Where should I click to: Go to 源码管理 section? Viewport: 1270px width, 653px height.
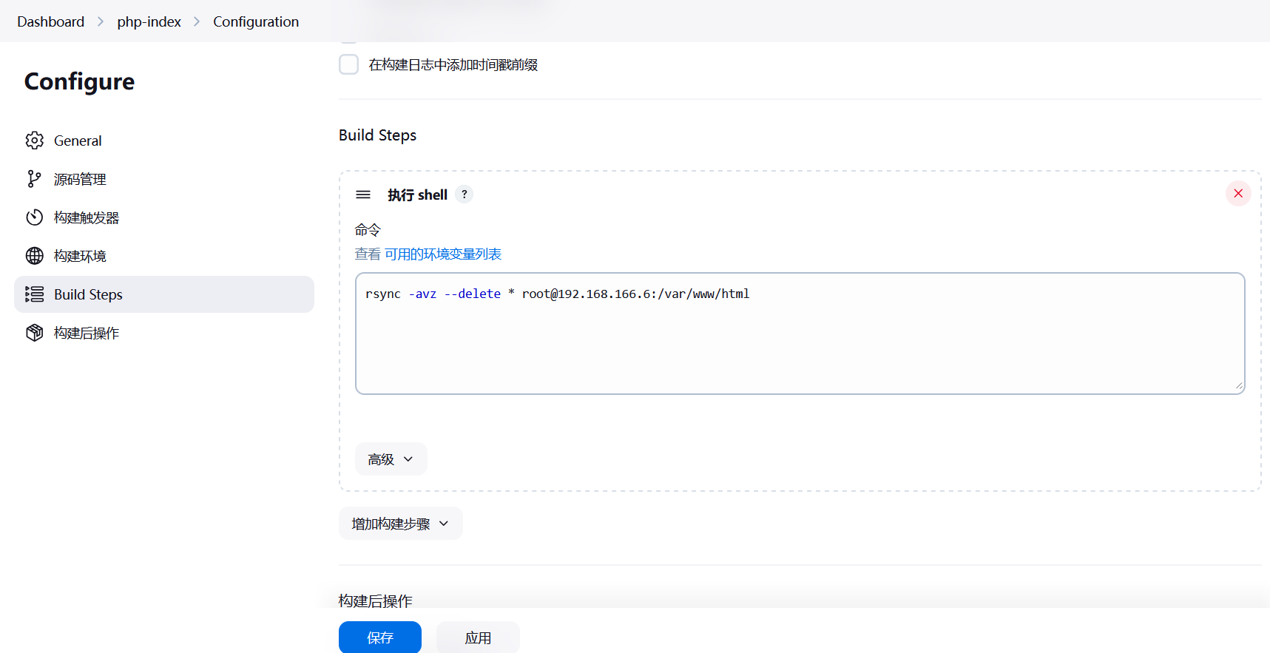(164, 179)
